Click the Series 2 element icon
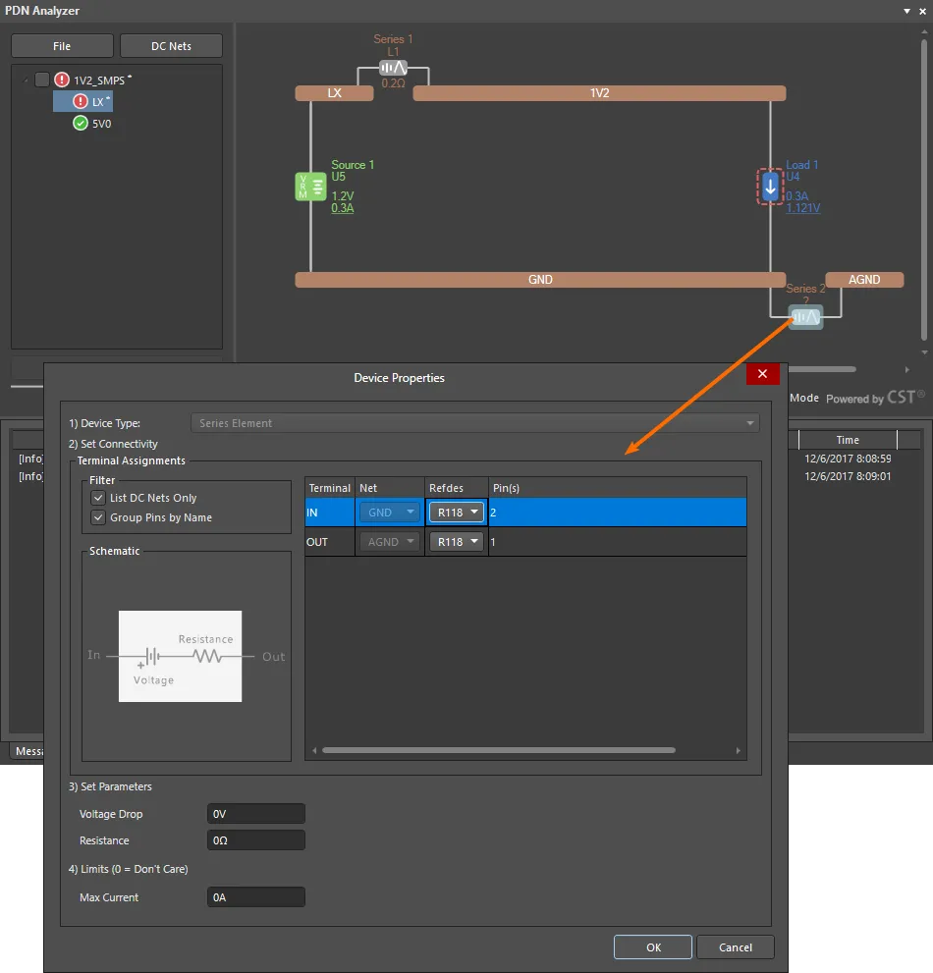The width and height of the screenshot is (933, 973). coord(805,317)
